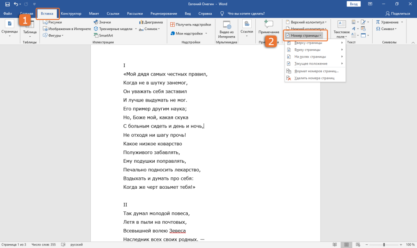This screenshot has width=417, height=248.
Task: Switch to the Конструктор tab
Action: (x=71, y=13)
